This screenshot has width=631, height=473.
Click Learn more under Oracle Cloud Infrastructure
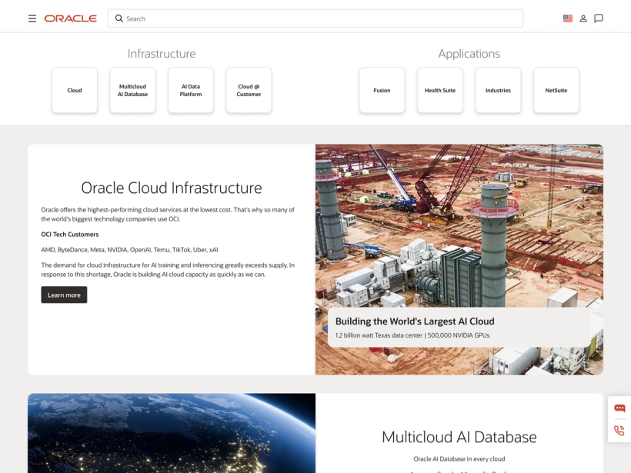point(64,295)
